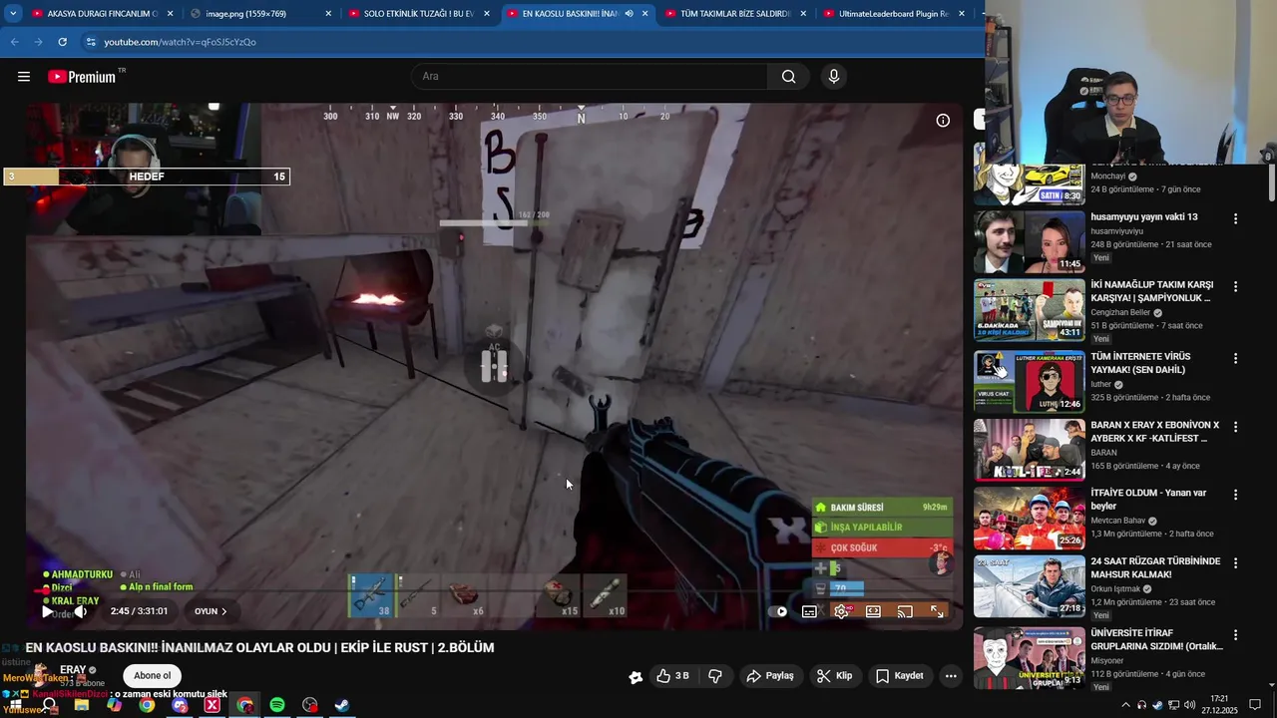Open more actions three-dot menu

pos(951,676)
